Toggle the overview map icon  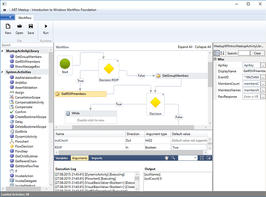click(209, 158)
